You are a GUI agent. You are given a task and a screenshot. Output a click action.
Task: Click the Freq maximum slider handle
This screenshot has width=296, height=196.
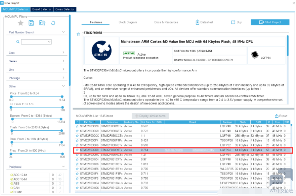pos(62,154)
